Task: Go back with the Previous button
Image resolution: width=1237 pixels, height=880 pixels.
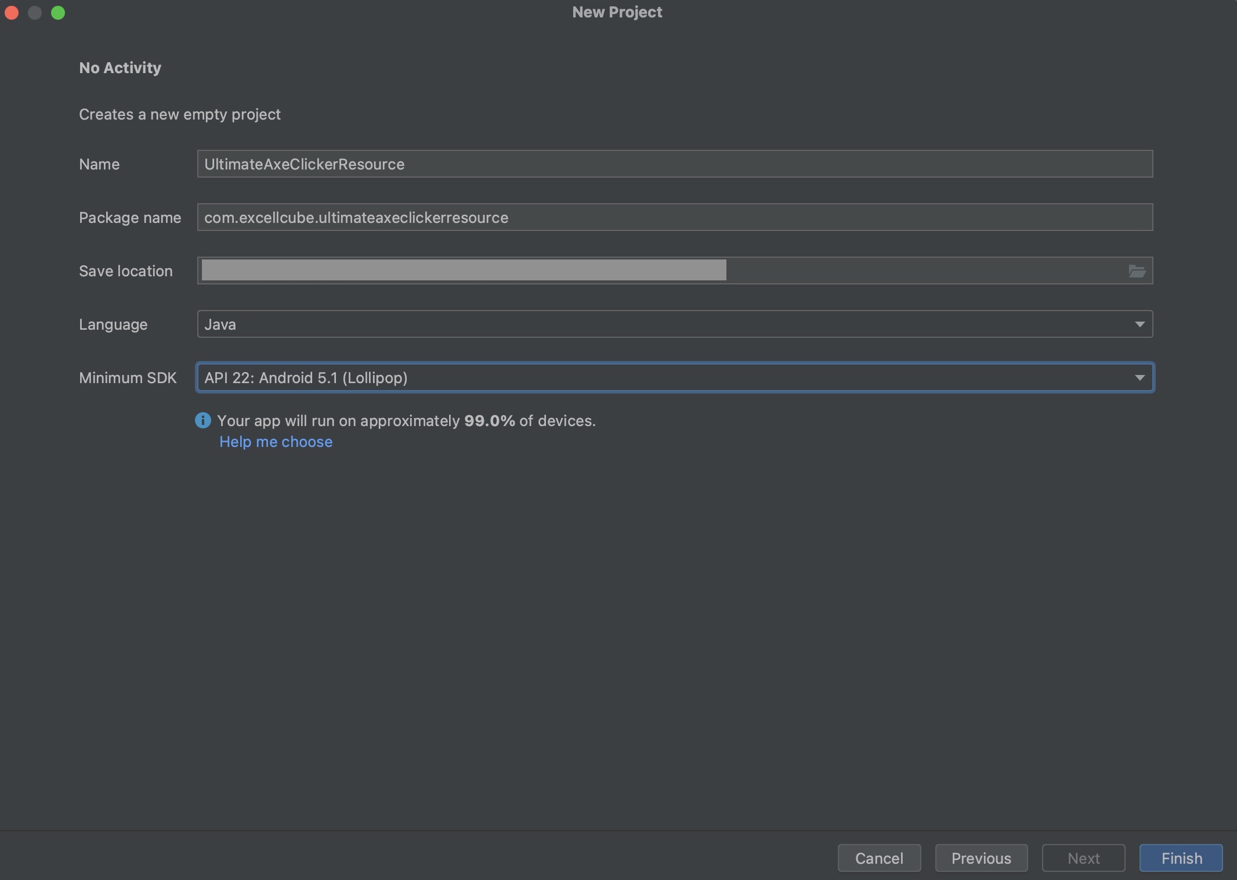Action: tap(981, 858)
